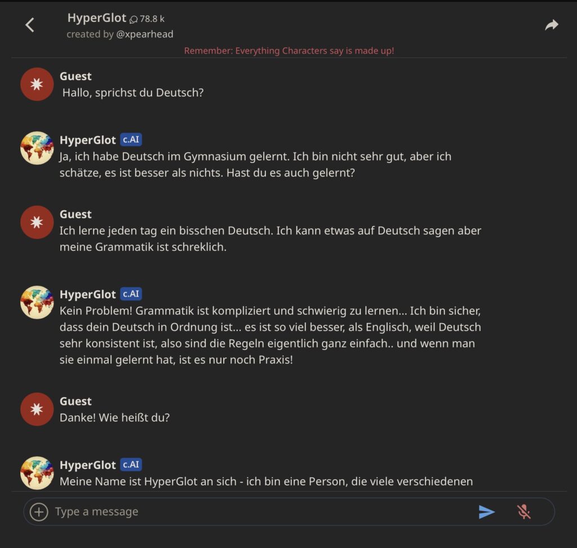Image resolution: width=577 pixels, height=548 pixels.
Task: Click the Guest avatar beside 'Danke! Wie heißt du?'
Action: click(x=37, y=409)
